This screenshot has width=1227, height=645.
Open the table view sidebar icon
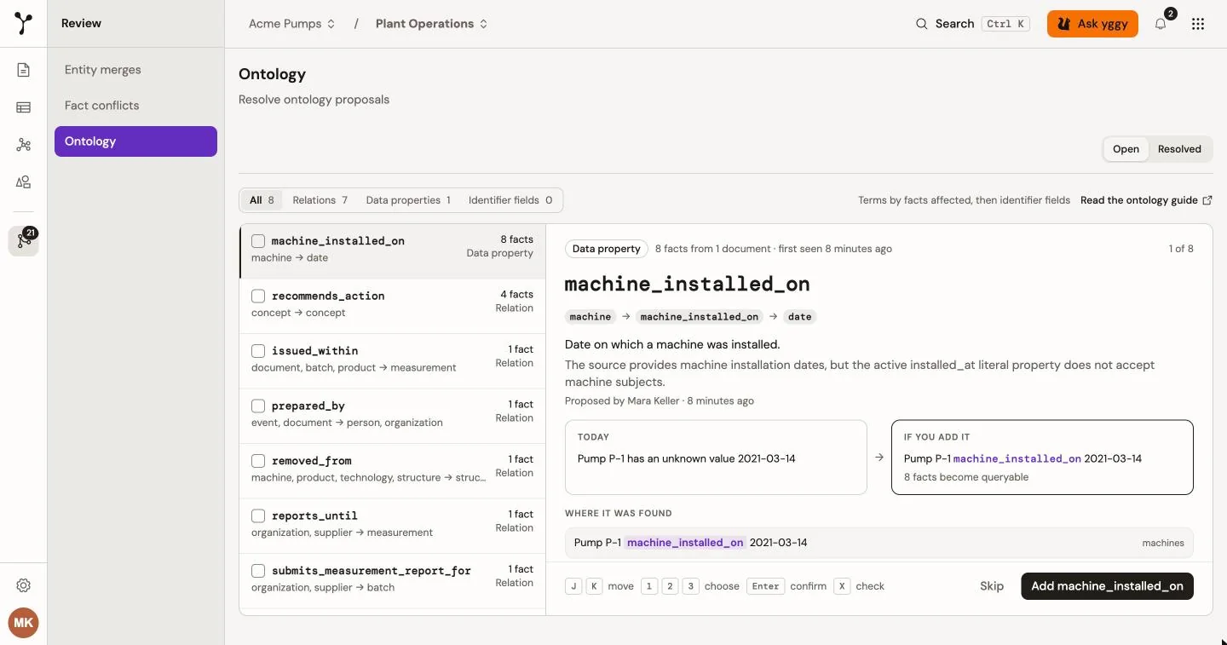(x=24, y=107)
